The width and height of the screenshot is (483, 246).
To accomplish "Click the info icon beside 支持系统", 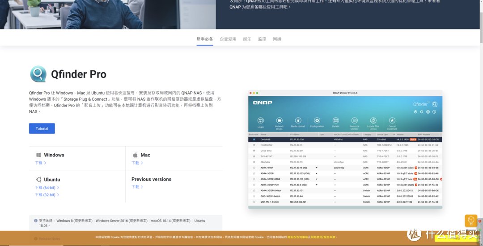I will (36, 221).
